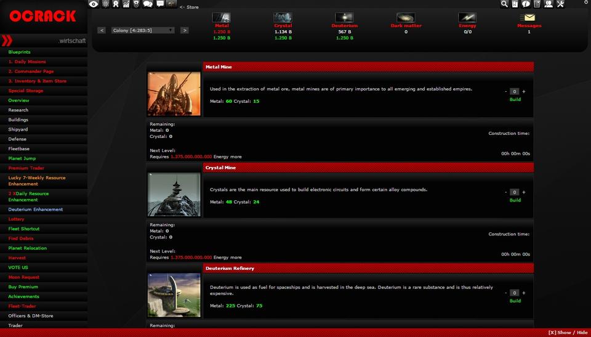Click the statistics chart icon
Image resolution: width=591 pixels, height=337 pixels.
[126, 4]
